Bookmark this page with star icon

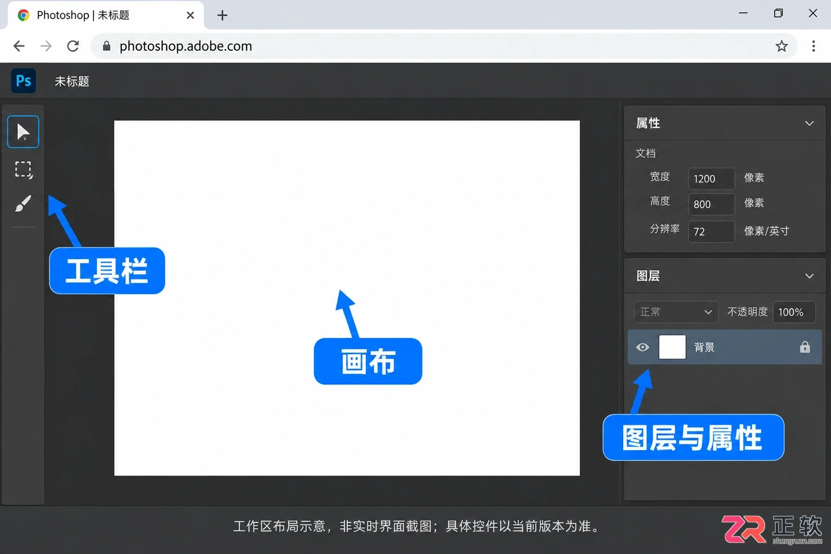click(781, 46)
